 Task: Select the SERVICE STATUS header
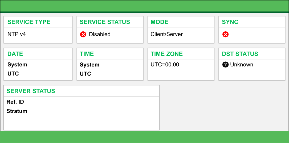[x=105, y=22]
